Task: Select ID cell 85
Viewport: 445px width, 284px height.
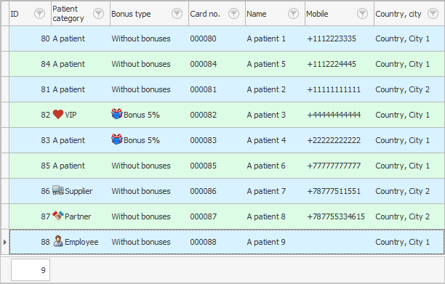Action: pyautogui.click(x=31, y=166)
